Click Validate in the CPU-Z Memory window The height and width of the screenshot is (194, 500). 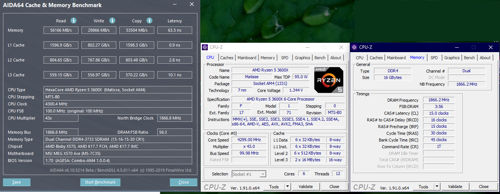[x=455, y=187]
